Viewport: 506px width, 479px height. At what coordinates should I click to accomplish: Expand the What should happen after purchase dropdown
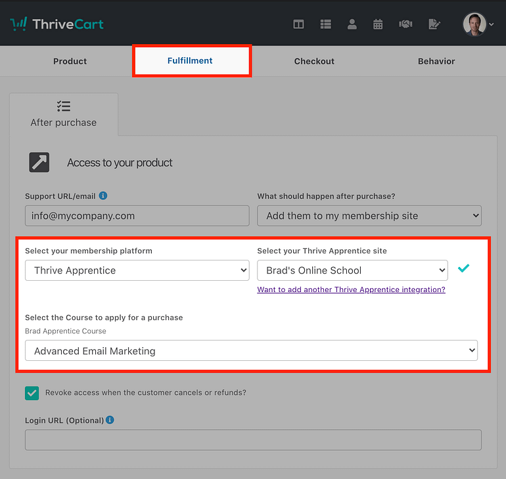[x=369, y=216]
